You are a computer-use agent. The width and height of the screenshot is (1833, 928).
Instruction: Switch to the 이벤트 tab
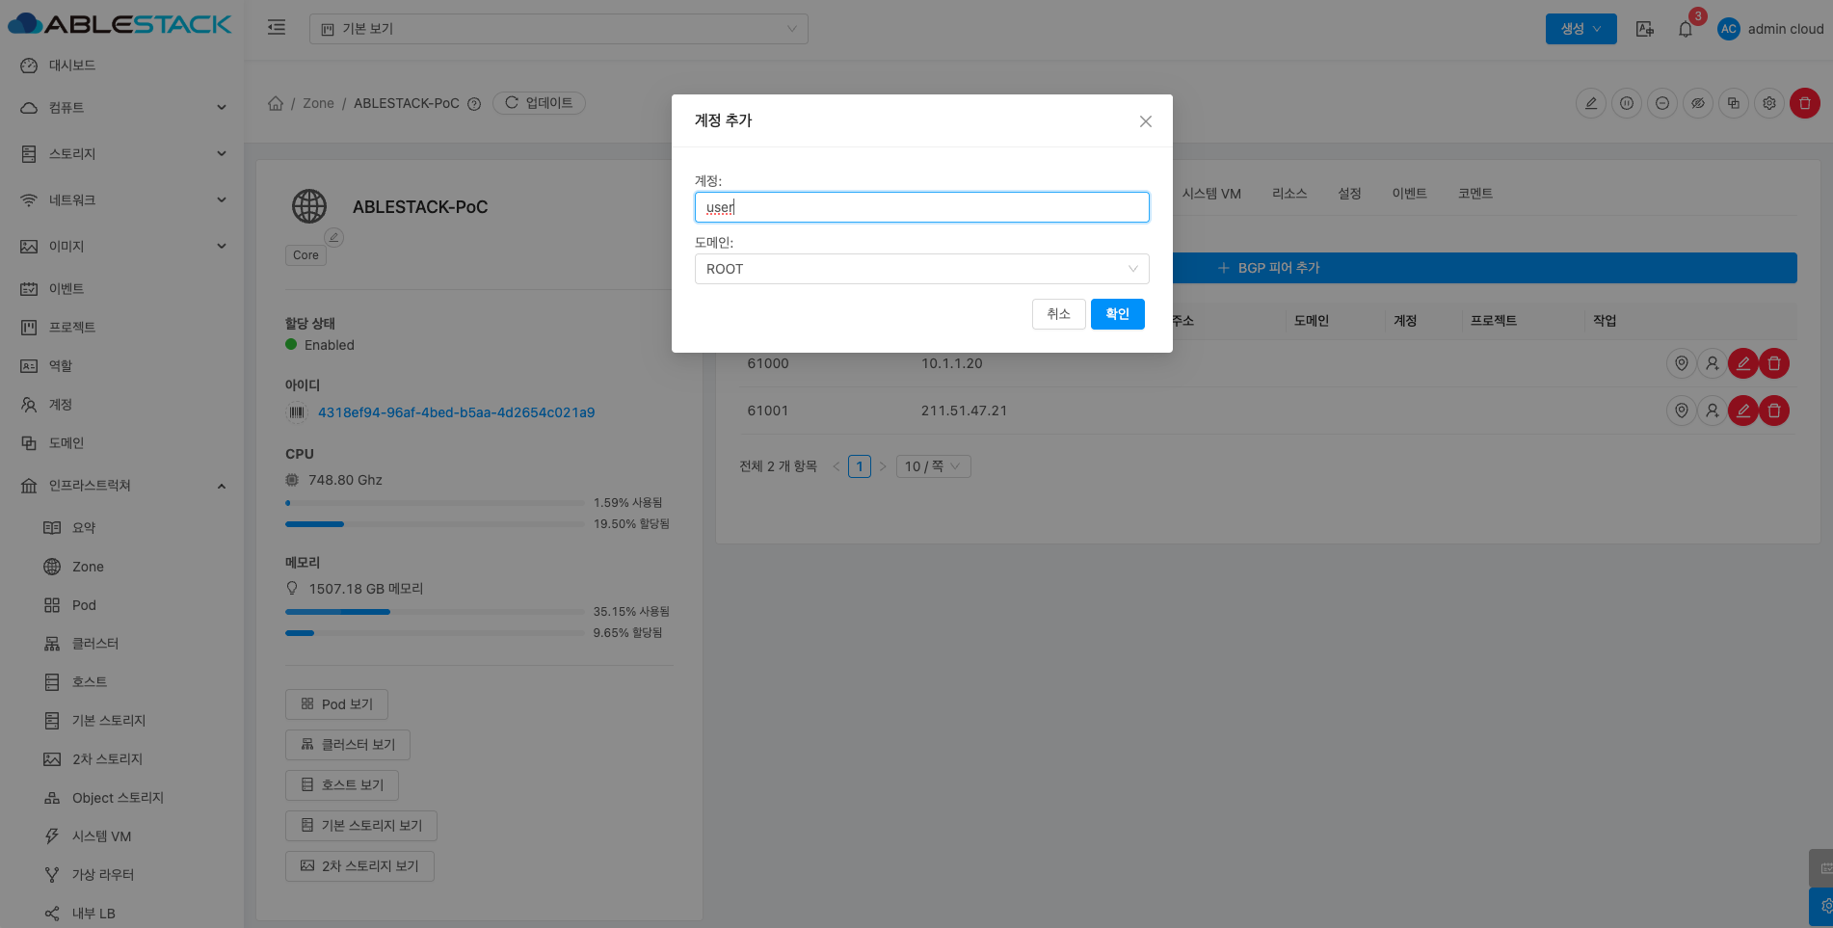click(1408, 194)
